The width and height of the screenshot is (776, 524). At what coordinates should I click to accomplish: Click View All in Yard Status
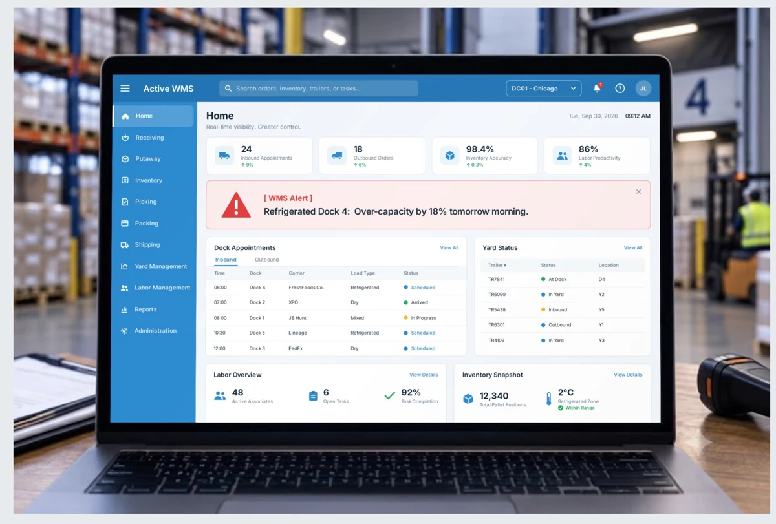click(633, 248)
